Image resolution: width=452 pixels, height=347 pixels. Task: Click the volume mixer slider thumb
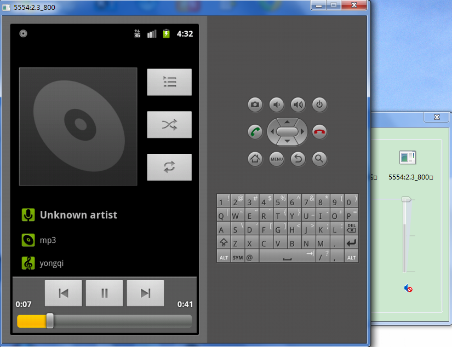coord(406,199)
